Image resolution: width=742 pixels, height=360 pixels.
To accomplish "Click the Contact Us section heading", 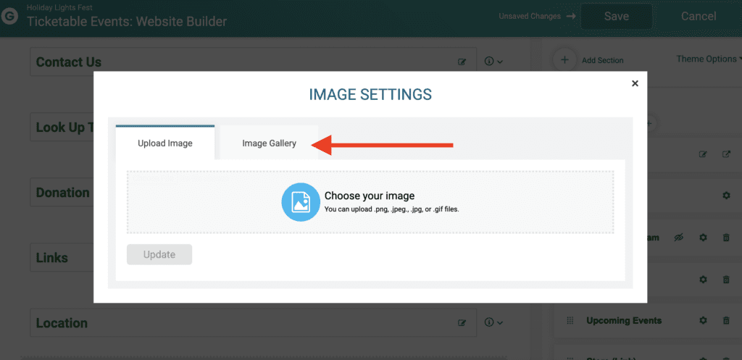I will pyautogui.click(x=69, y=62).
